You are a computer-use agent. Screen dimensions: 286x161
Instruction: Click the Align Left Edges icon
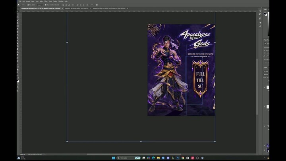click(x=63, y=5)
